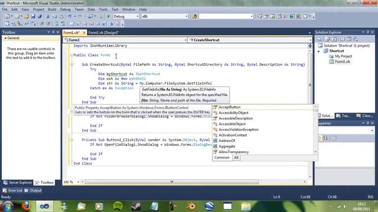This screenshot has height=212, width=378.
Task: Open the Toolbox toolbar icon with tools
Action: 285,16
